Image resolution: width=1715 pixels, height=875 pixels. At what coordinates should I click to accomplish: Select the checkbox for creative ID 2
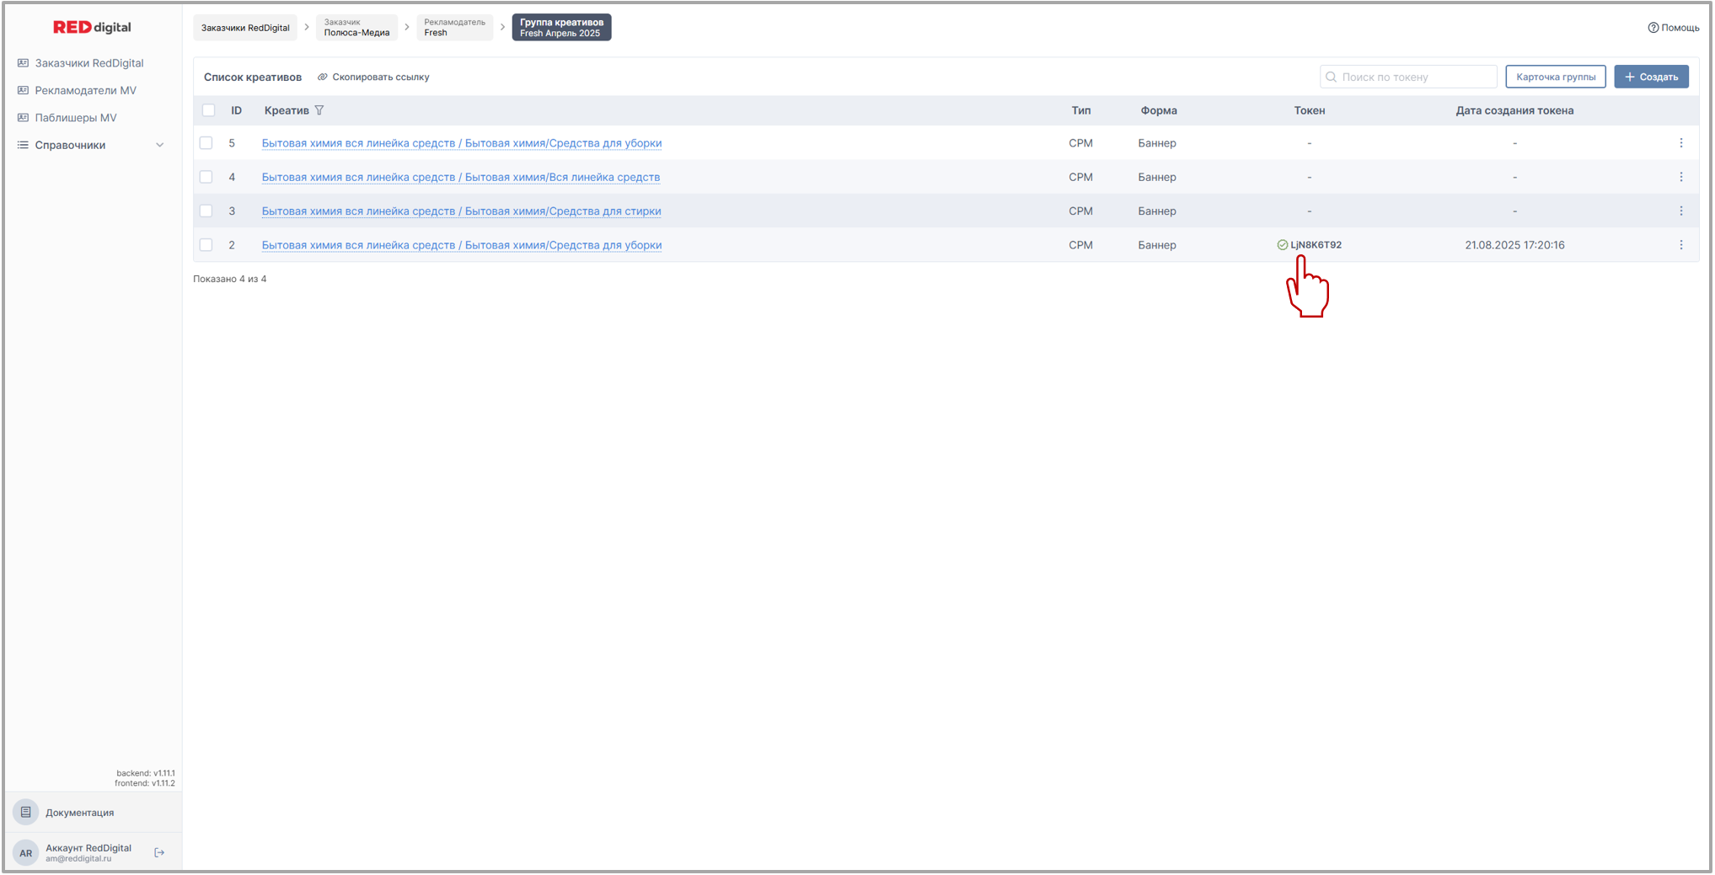coord(206,245)
